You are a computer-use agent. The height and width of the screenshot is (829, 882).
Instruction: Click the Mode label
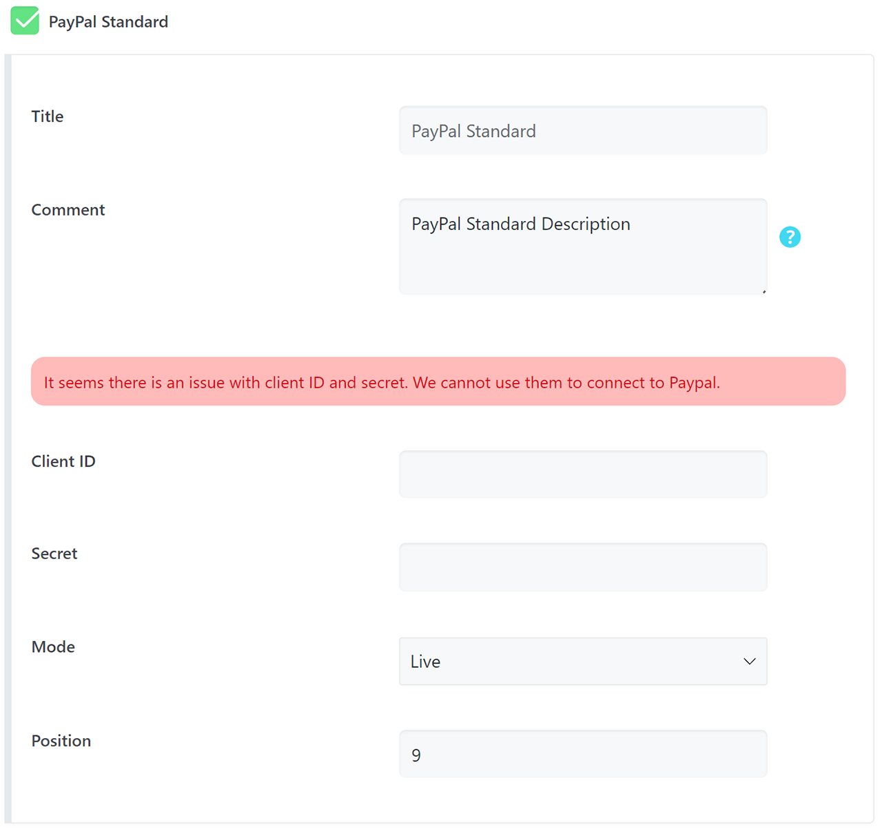click(53, 647)
